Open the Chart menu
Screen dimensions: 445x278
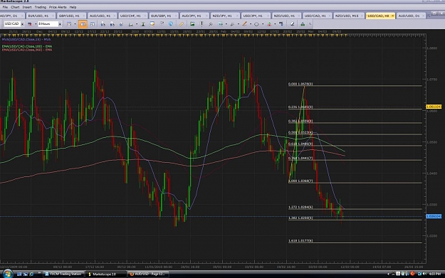[15, 7]
